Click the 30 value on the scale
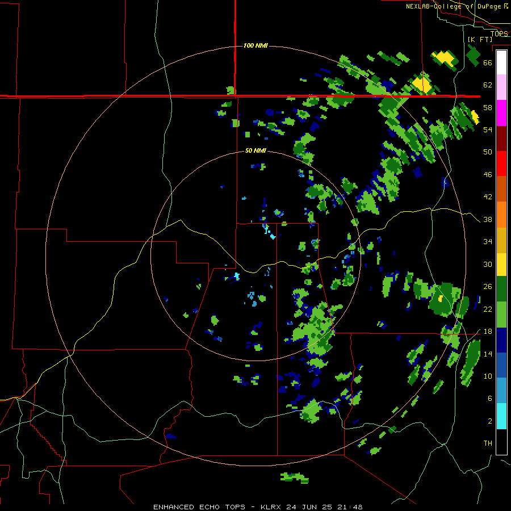Screen dimensions: 511x511 (x=488, y=264)
